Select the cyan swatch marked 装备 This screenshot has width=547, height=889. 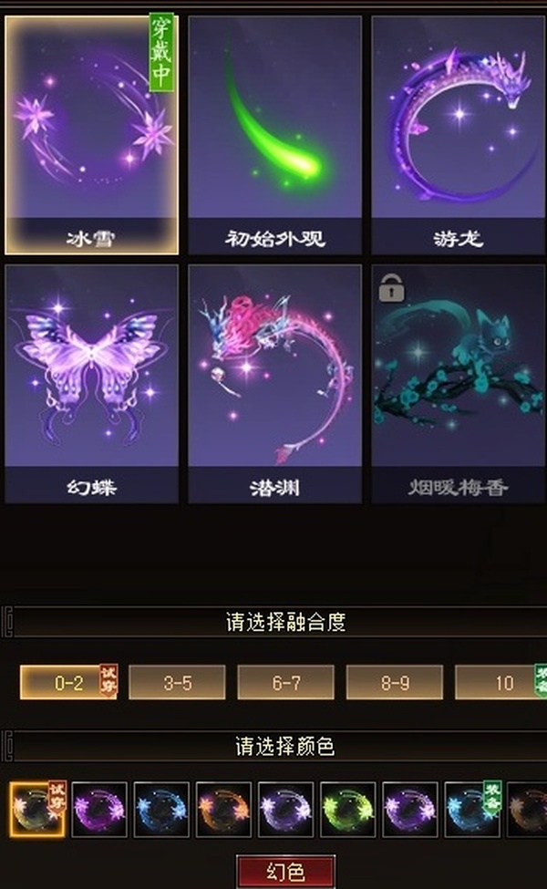click(x=472, y=810)
